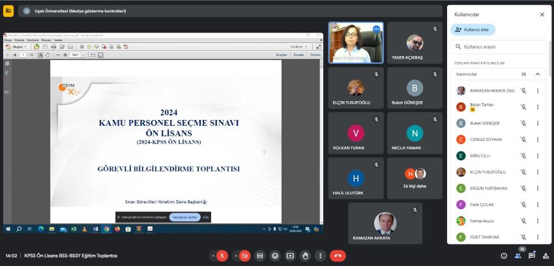
Task: Open the chat panel icon
Action: pyautogui.click(x=531, y=256)
